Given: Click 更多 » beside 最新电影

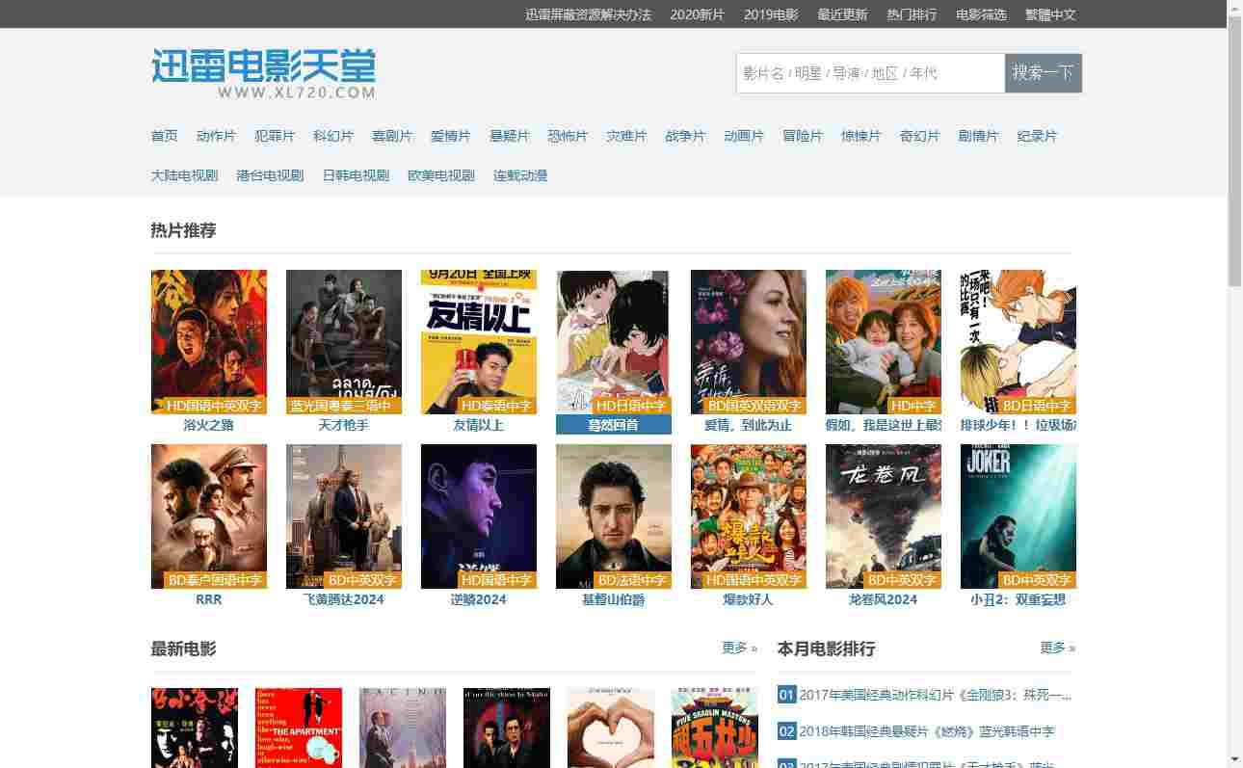Looking at the screenshot, I should pyautogui.click(x=740, y=648).
